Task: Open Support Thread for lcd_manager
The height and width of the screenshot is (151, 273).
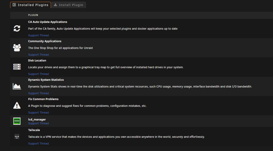Action: pyautogui.click(x=38, y=124)
